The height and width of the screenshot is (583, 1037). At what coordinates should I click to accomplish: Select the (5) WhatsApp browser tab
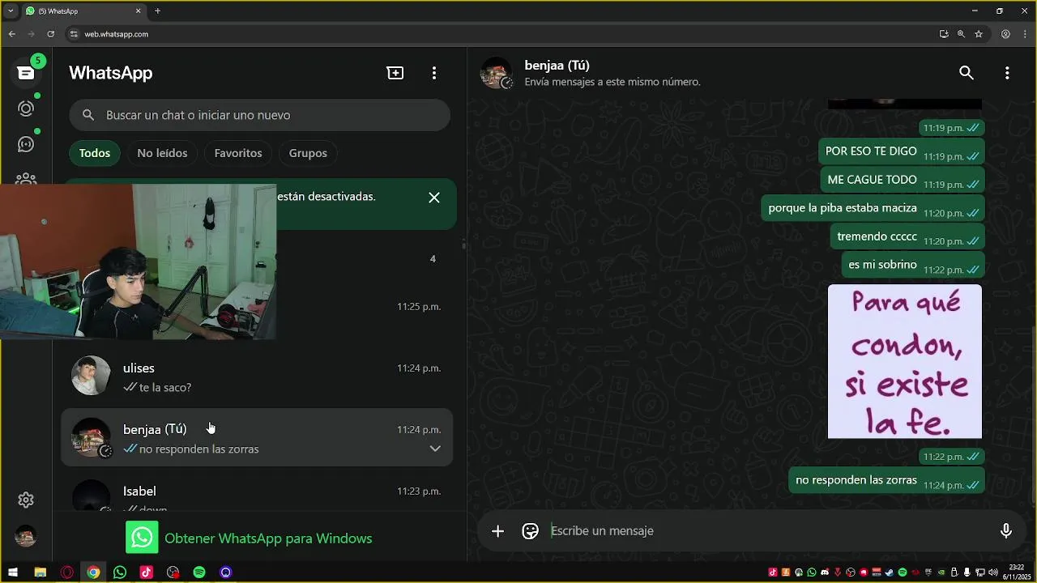83,11
